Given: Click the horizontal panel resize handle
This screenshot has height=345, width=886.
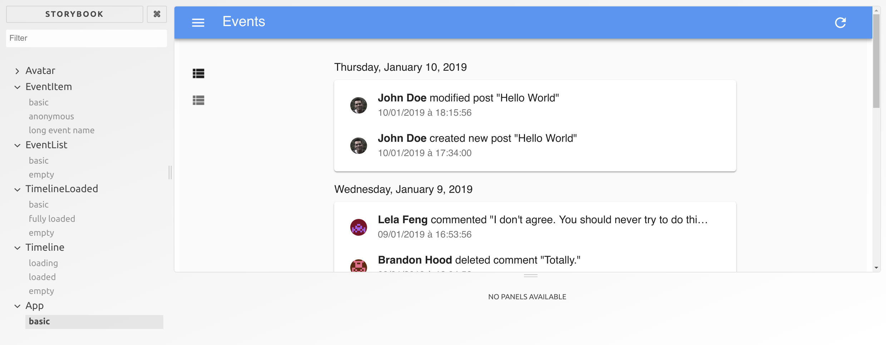Looking at the screenshot, I should 530,276.
